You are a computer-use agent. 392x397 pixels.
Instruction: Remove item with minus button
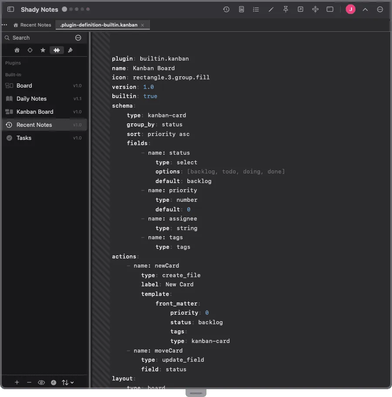click(x=29, y=382)
